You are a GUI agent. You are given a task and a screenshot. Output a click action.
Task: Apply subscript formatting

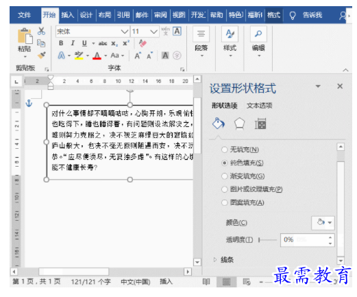(x=114, y=43)
